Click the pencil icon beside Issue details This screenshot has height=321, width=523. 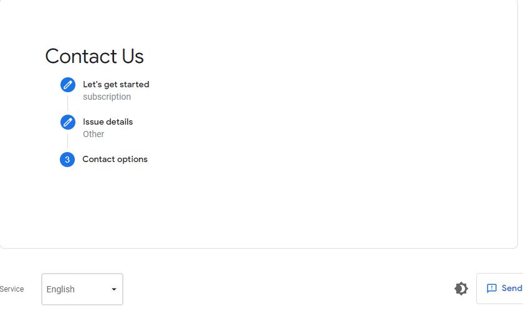tap(68, 122)
